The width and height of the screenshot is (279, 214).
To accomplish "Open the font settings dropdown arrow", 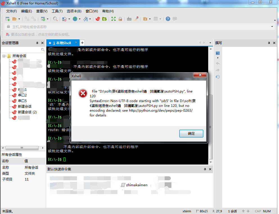I will pyautogui.click(x=90, y=19).
